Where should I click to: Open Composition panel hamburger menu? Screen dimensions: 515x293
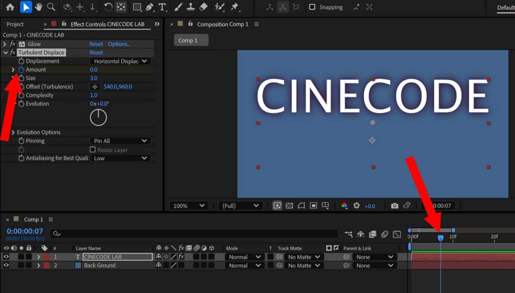coord(256,24)
